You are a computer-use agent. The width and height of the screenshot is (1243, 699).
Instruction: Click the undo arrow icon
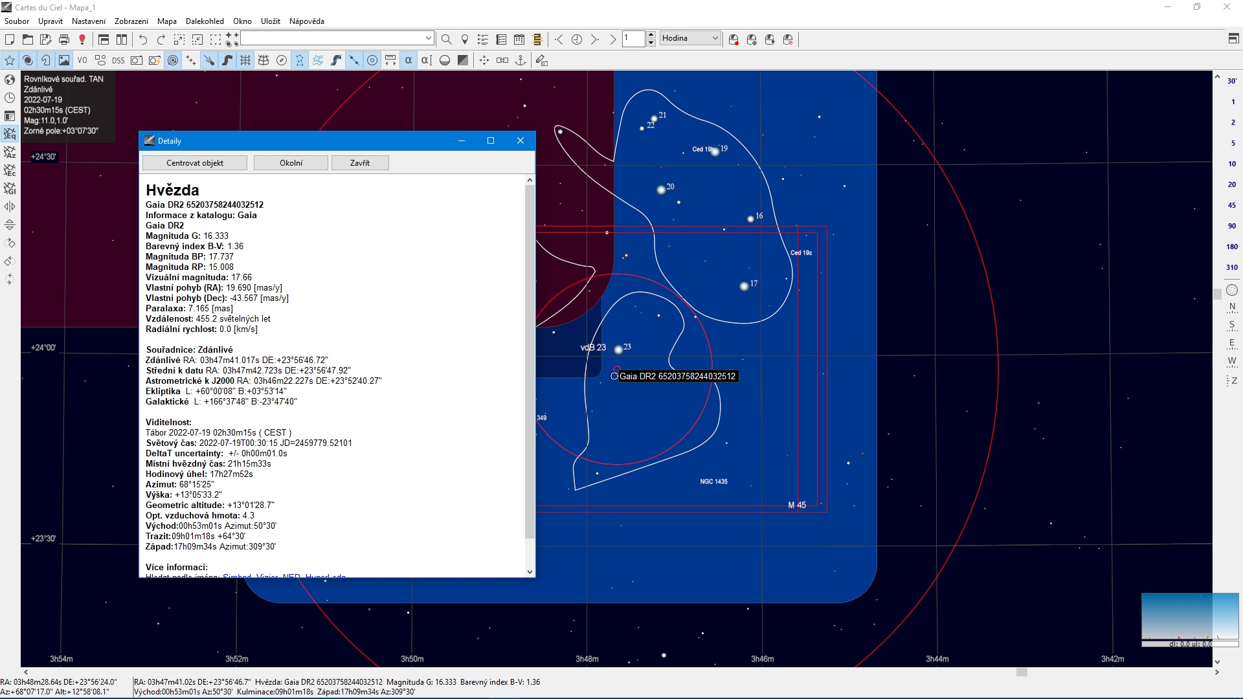[143, 39]
